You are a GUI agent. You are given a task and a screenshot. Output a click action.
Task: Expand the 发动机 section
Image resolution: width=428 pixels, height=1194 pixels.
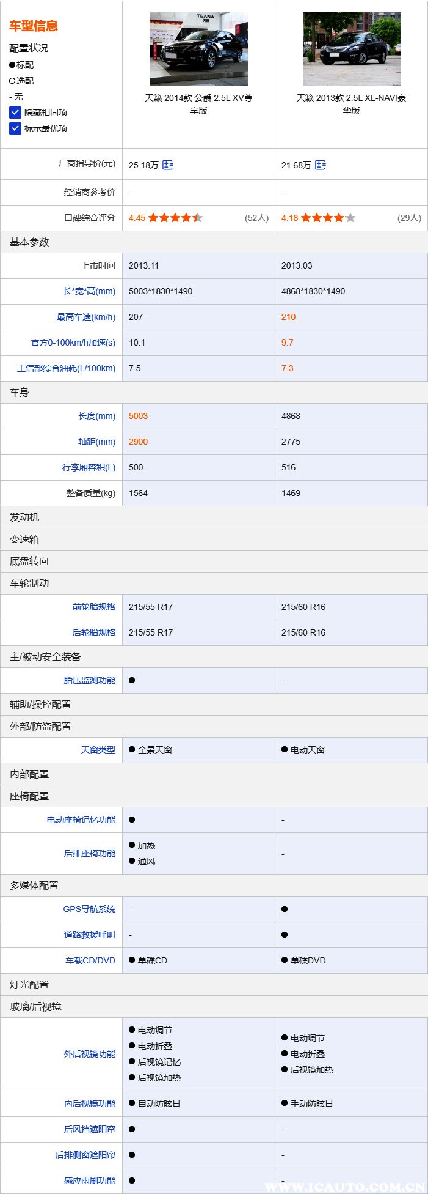pyautogui.click(x=24, y=517)
